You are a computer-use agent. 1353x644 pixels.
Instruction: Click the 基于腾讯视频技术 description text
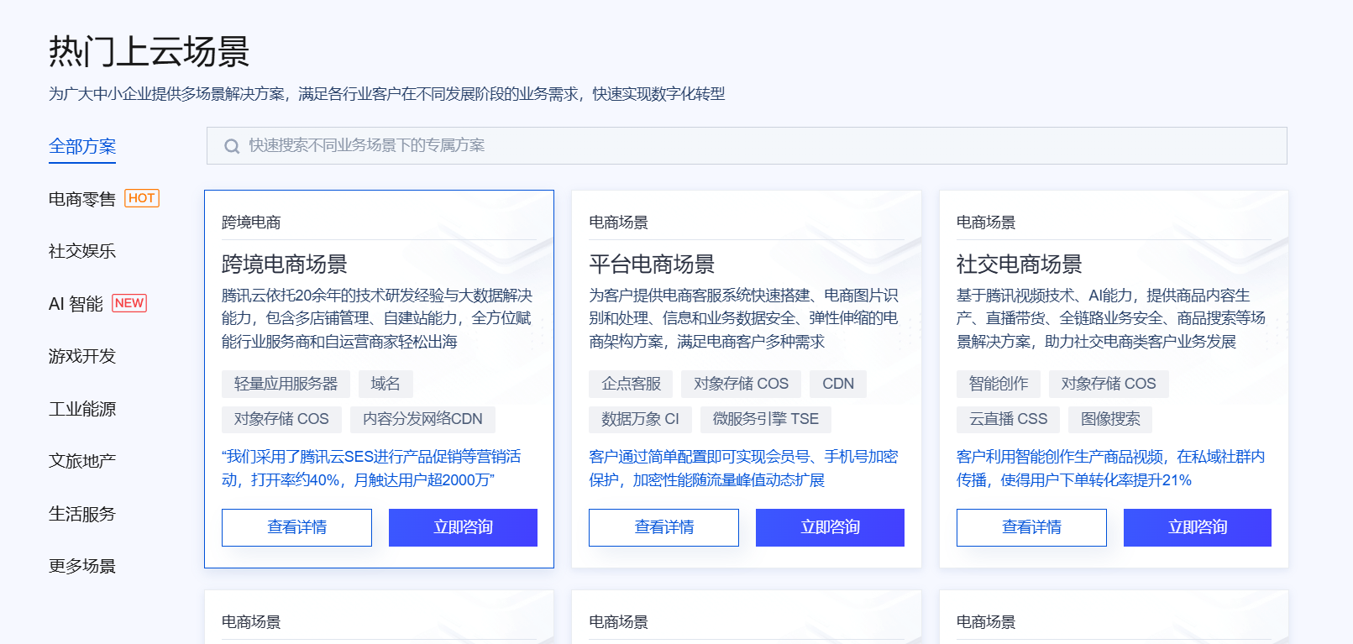click(x=1111, y=319)
